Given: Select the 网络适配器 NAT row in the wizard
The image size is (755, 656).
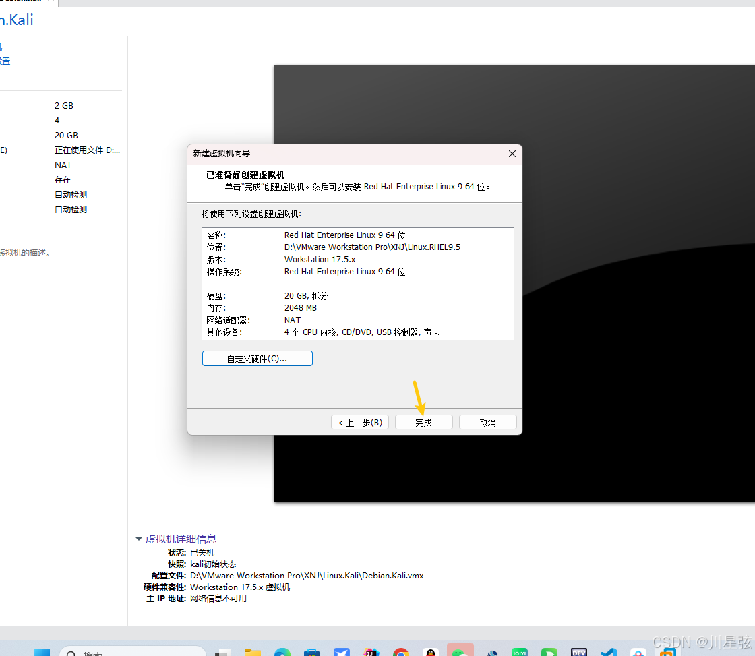Looking at the screenshot, I should pos(357,320).
